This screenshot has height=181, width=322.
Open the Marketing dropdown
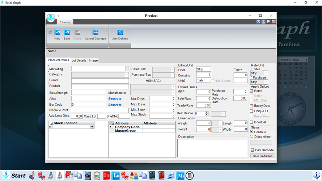point(127,69)
